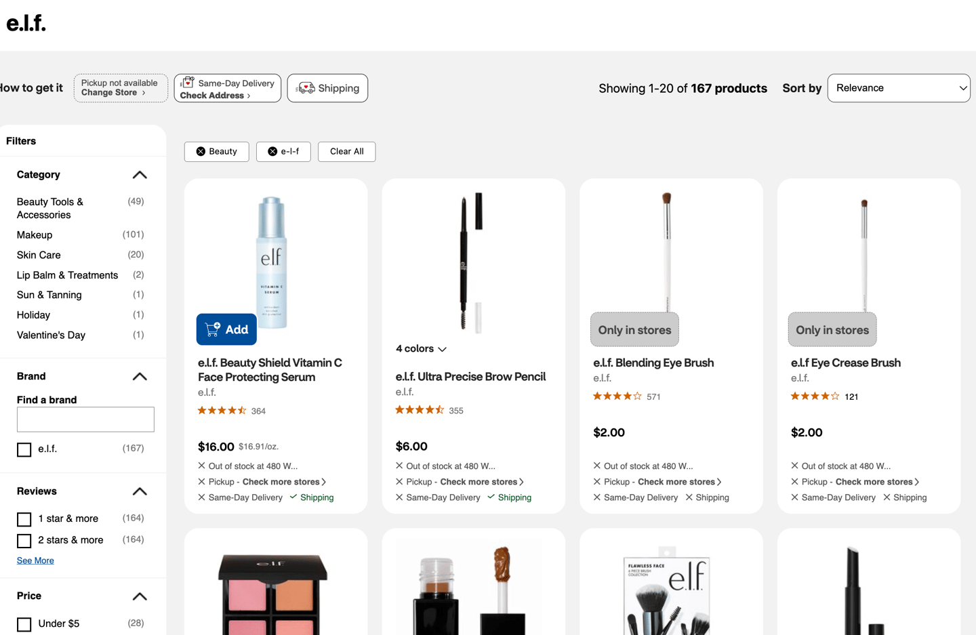Collapse the Category filter section
Image resolution: width=976 pixels, height=635 pixels.
point(140,174)
